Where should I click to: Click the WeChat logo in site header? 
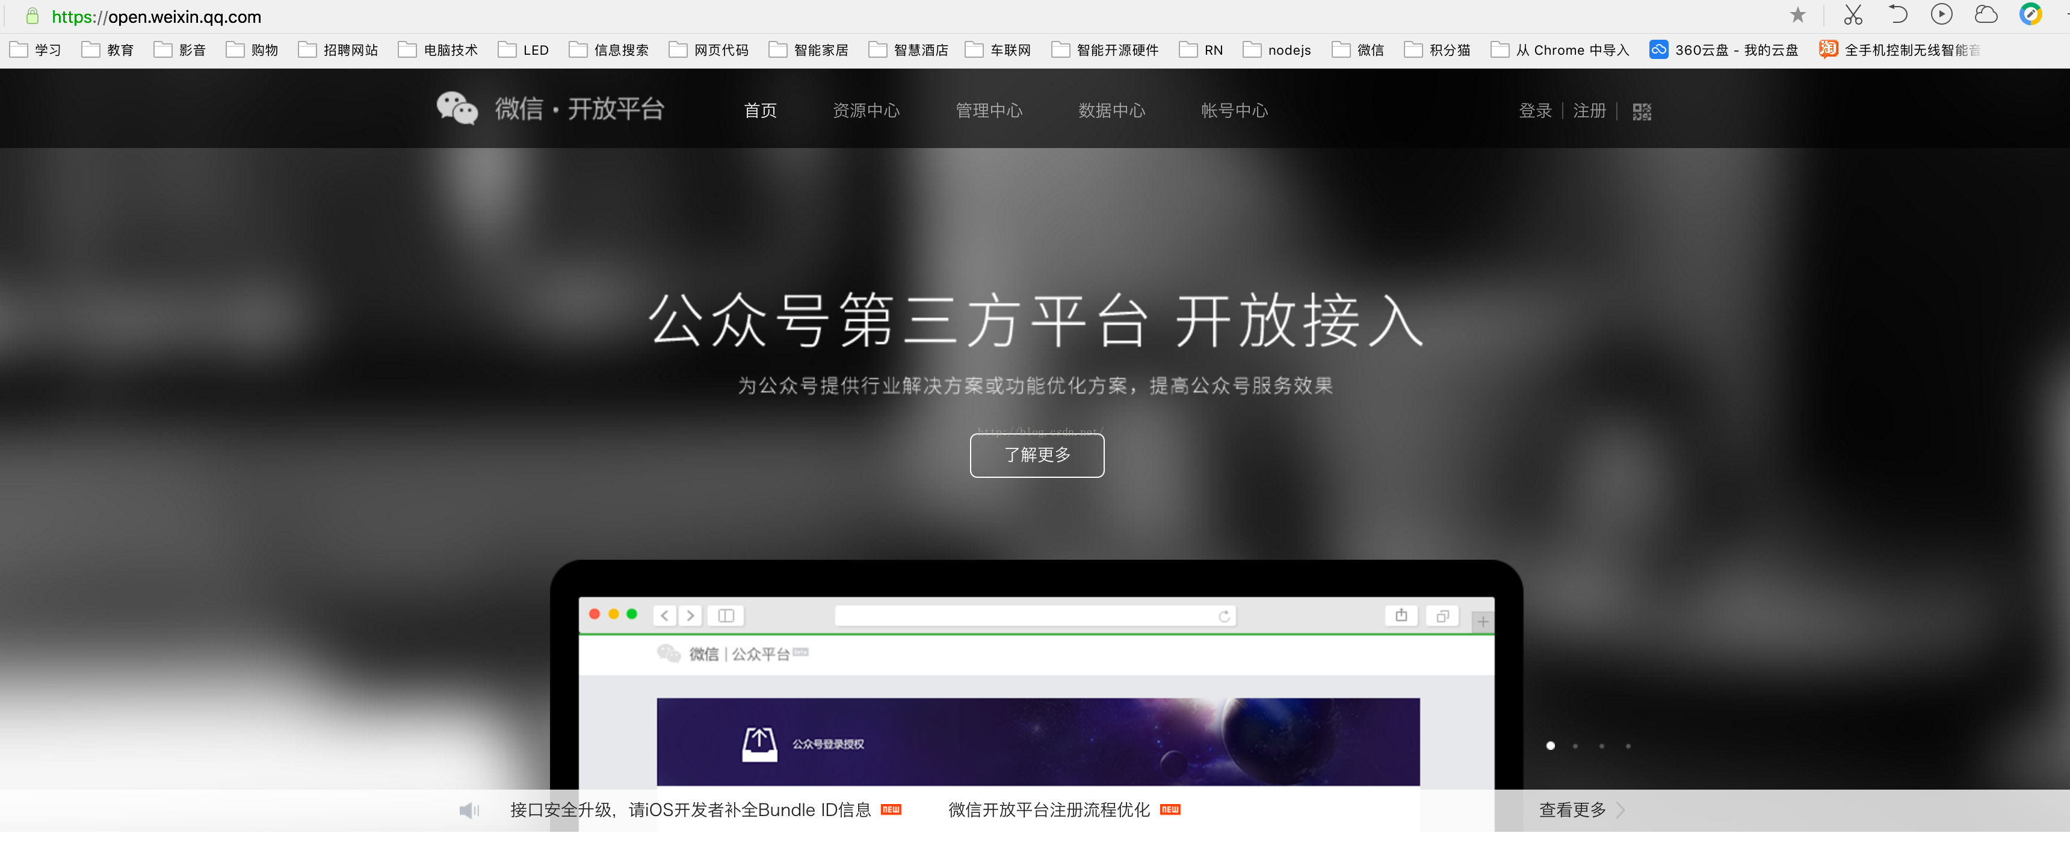[457, 108]
